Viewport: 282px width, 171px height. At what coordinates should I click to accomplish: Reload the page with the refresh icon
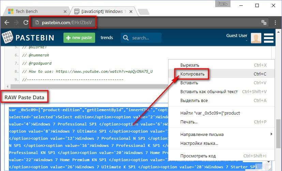coord(26,22)
